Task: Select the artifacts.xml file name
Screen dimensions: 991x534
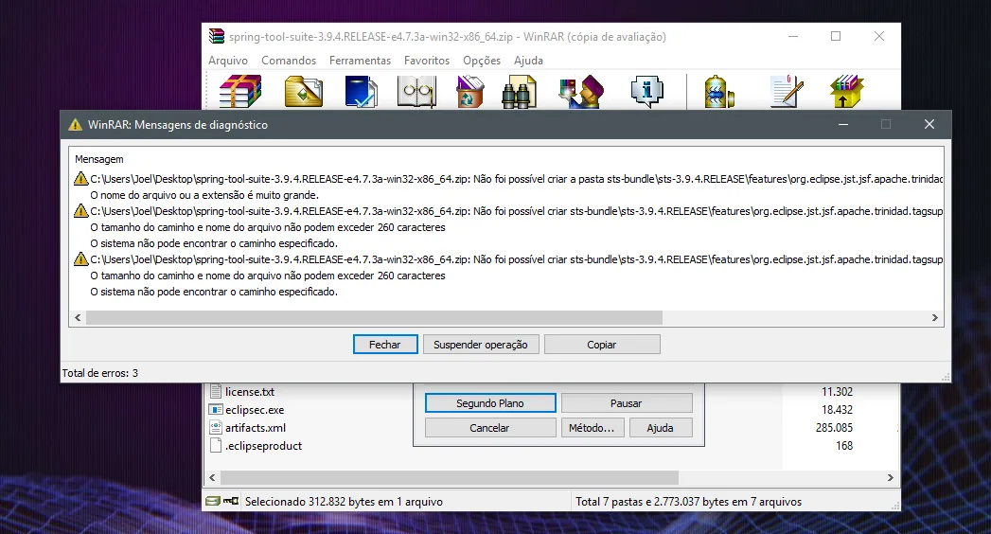Action: pyautogui.click(x=256, y=428)
